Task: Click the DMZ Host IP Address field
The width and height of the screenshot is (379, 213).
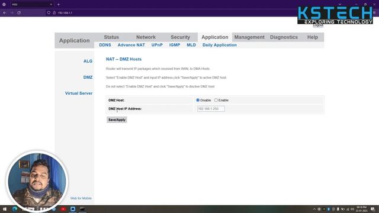Action: [211, 109]
